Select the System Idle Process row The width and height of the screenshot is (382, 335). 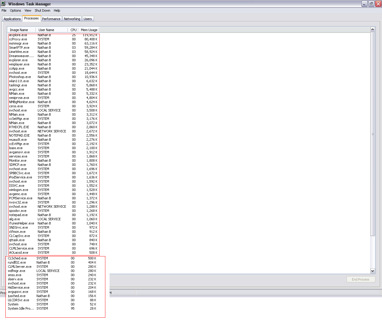[21, 308]
